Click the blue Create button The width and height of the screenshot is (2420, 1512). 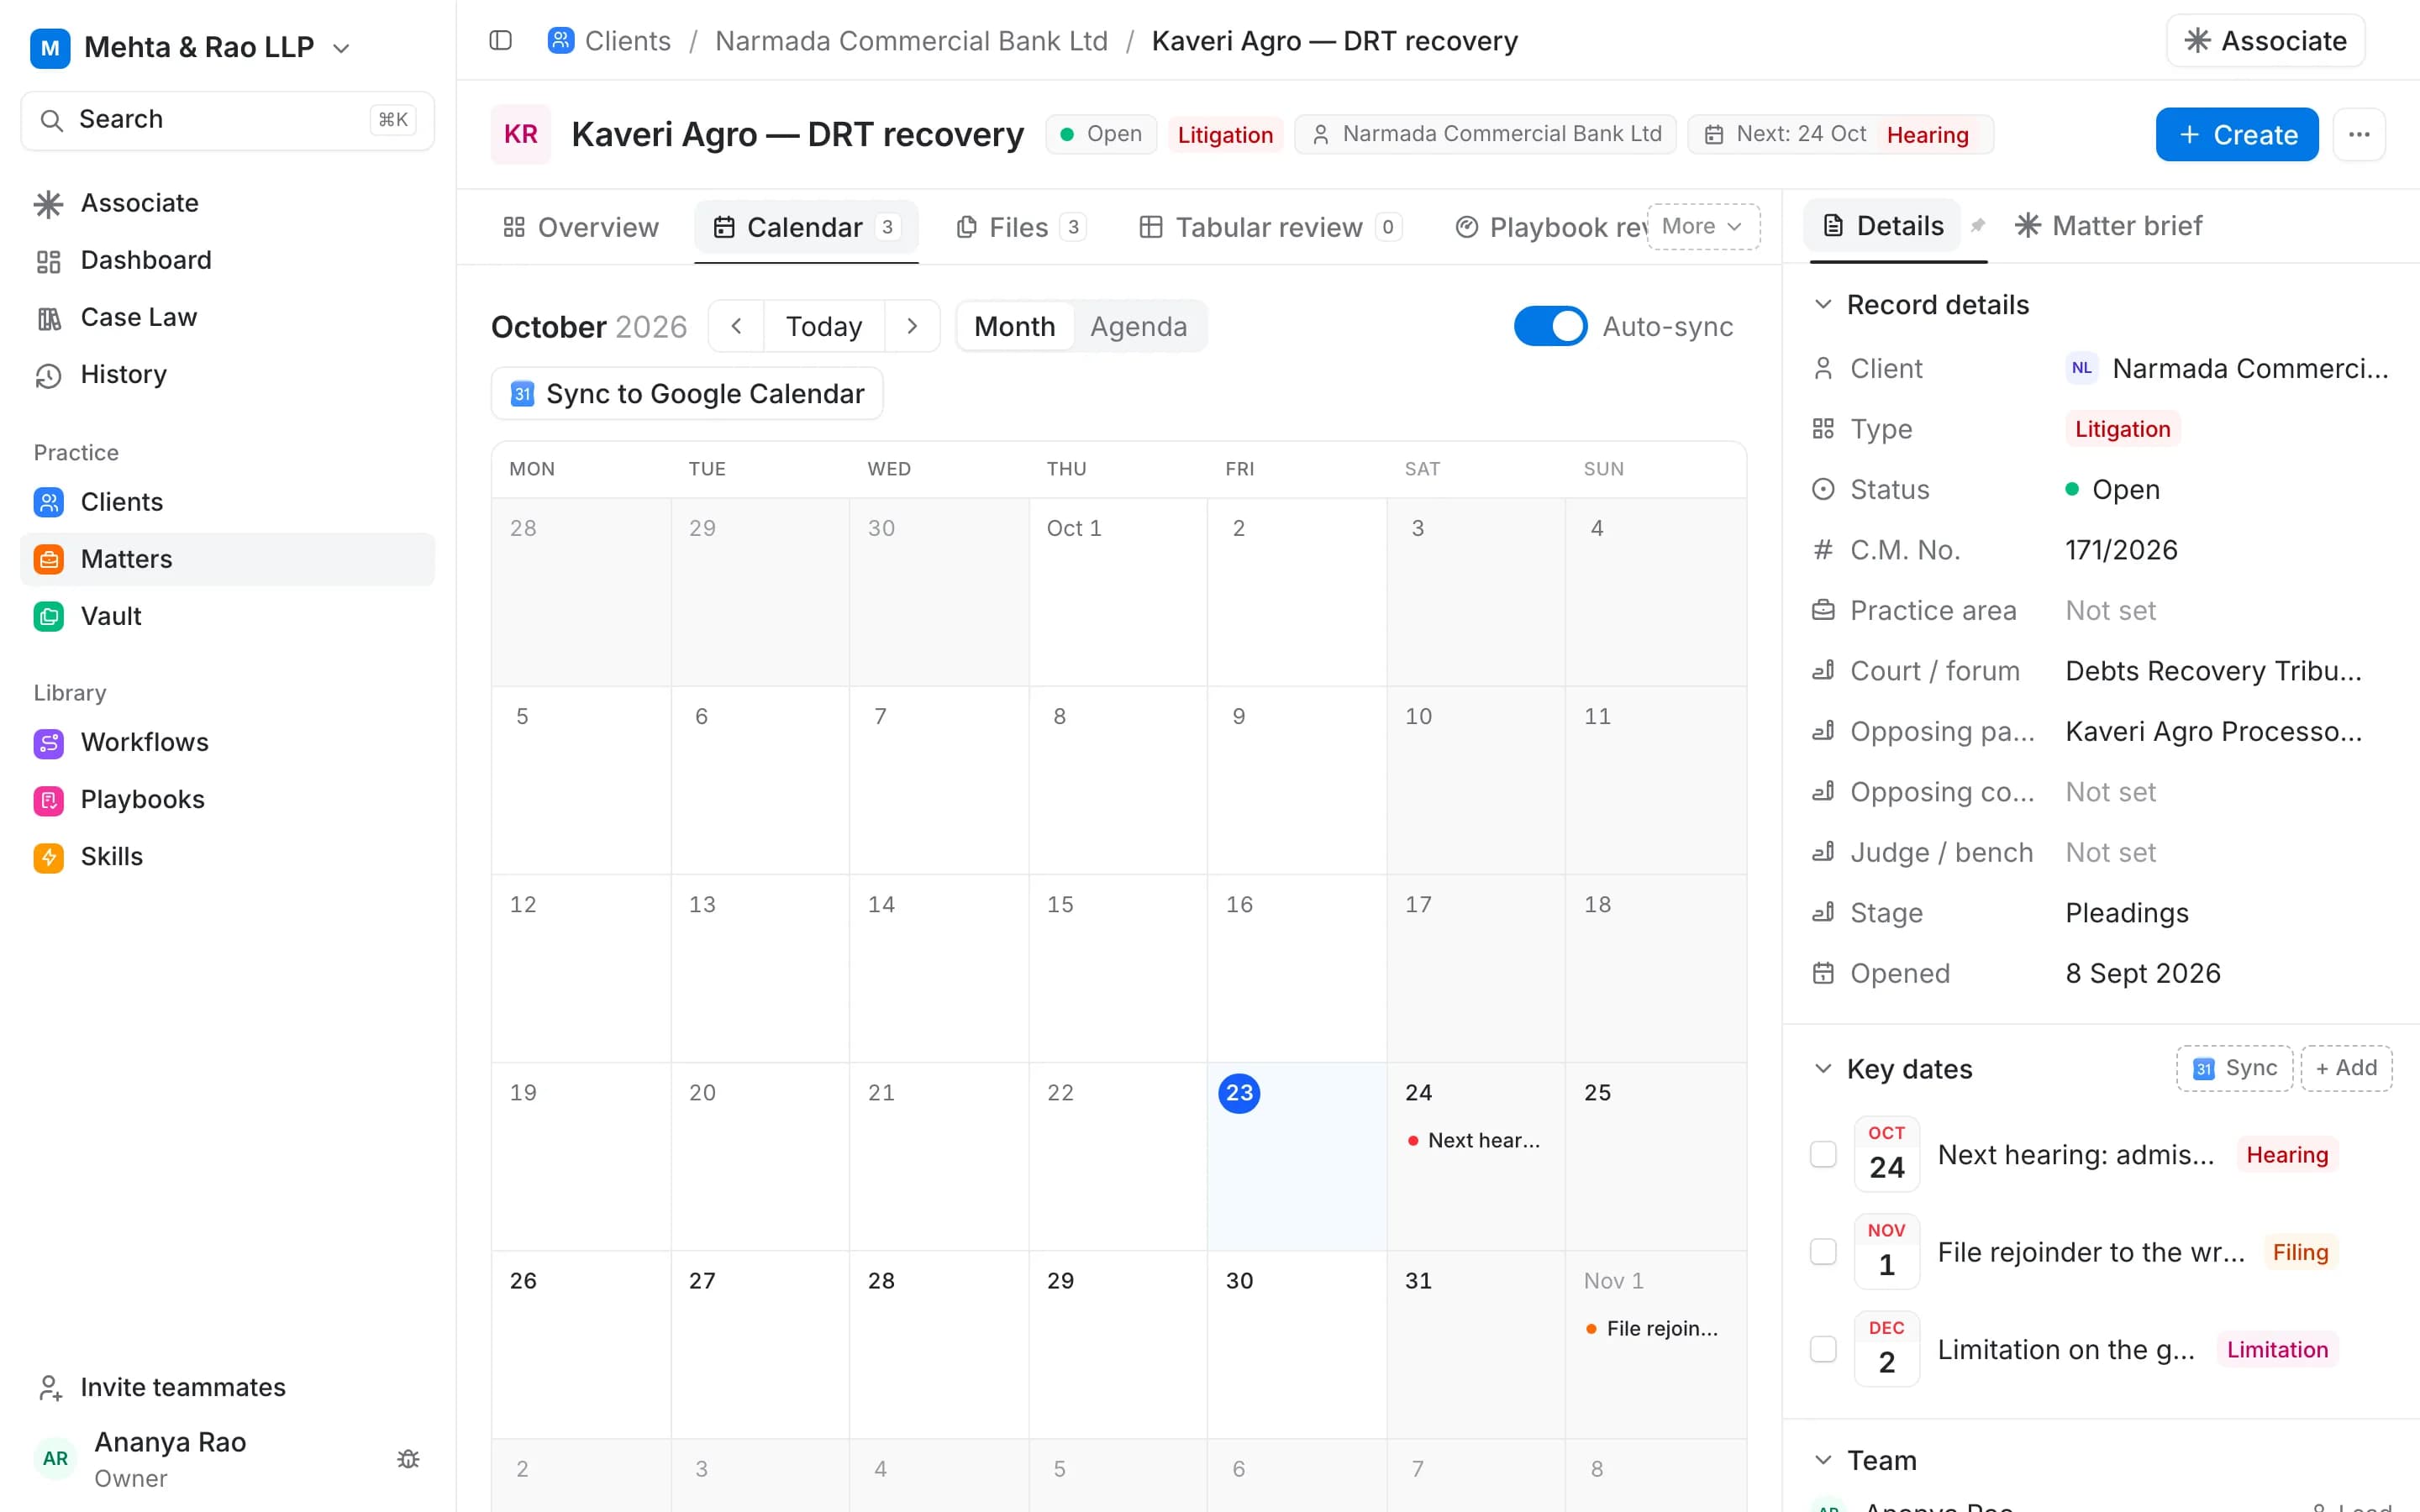pos(2237,134)
